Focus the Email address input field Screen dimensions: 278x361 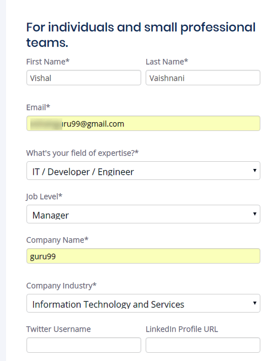tap(143, 123)
